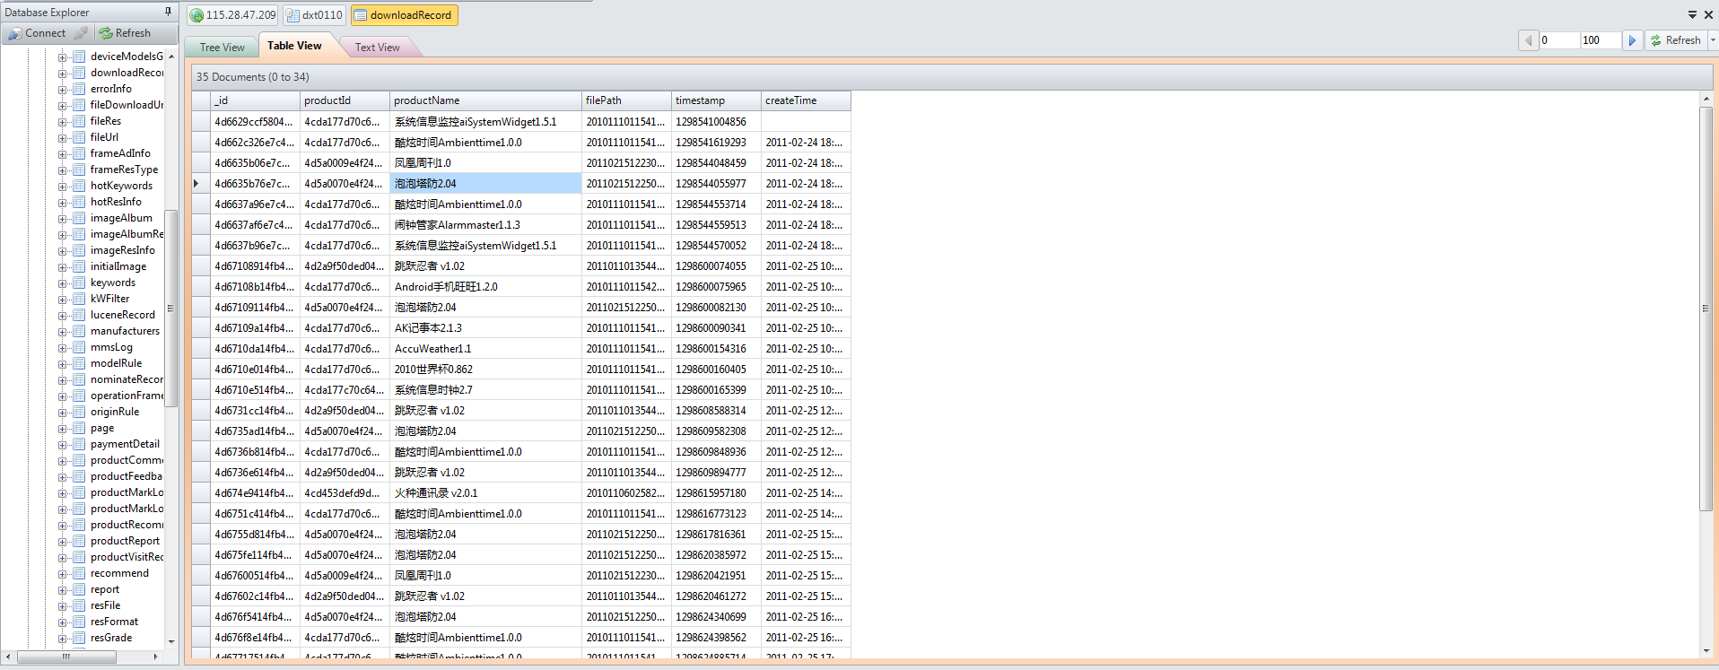
Task: Click the limit field showing 100
Action: [1601, 40]
